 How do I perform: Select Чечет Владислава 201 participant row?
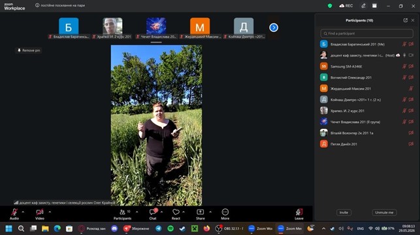tap(366, 122)
